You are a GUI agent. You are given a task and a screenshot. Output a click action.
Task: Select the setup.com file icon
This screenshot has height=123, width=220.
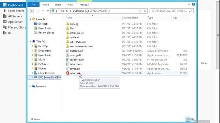[x=67, y=64]
